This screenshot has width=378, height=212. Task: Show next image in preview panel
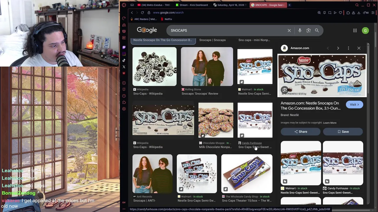point(338,48)
